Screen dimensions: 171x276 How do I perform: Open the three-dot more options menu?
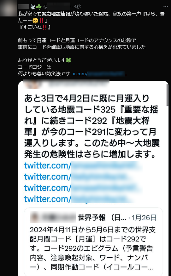coord(166,7)
